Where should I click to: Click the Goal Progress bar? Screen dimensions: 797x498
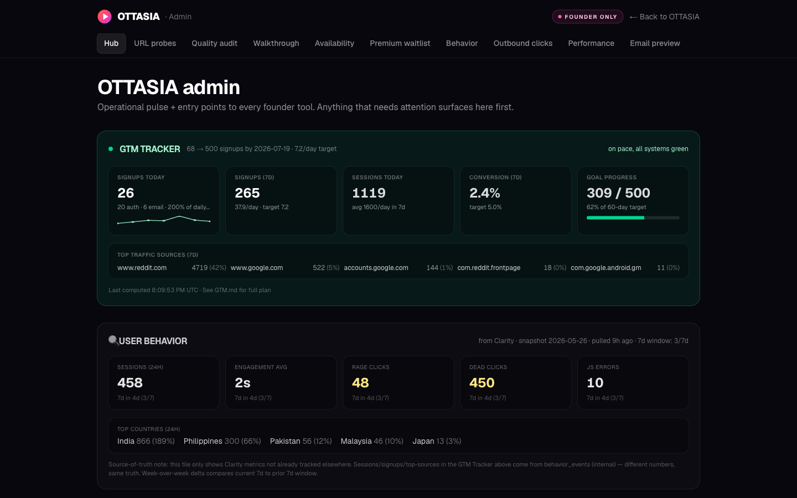coord(633,218)
